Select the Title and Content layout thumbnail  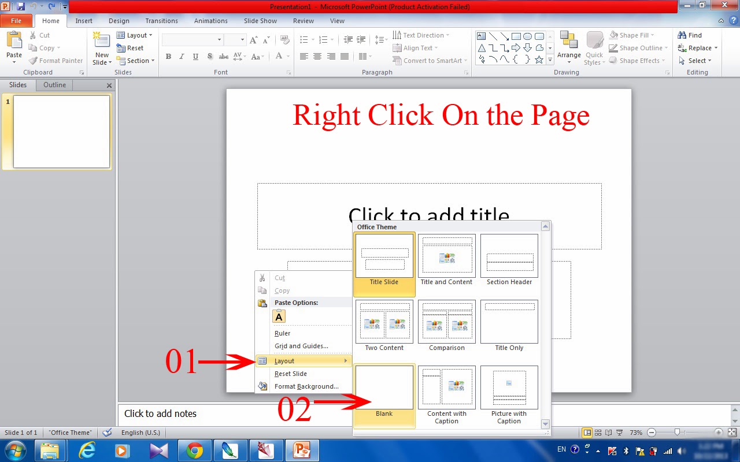446,260
